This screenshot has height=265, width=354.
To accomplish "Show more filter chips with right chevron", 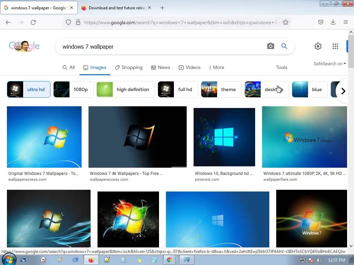I will [x=343, y=91].
